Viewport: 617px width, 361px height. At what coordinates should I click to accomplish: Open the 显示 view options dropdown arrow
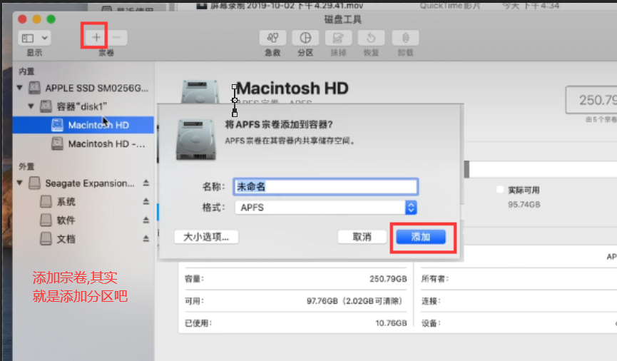pos(44,39)
